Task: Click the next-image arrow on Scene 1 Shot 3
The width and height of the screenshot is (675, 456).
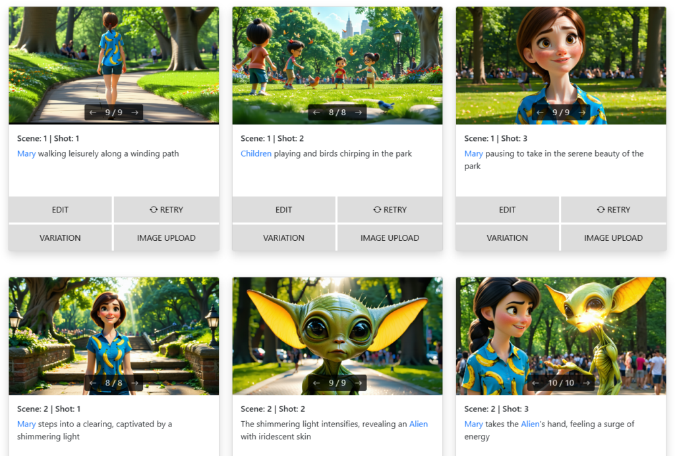Action: tap(581, 112)
